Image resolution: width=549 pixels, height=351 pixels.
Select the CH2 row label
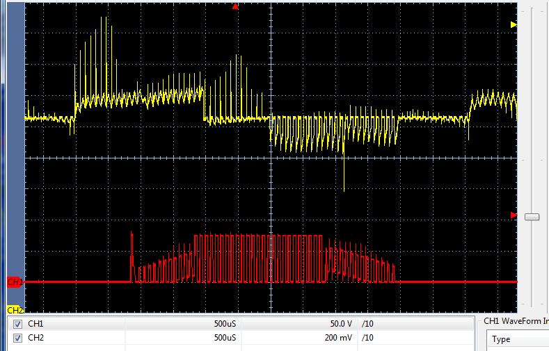tap(35, 338)
